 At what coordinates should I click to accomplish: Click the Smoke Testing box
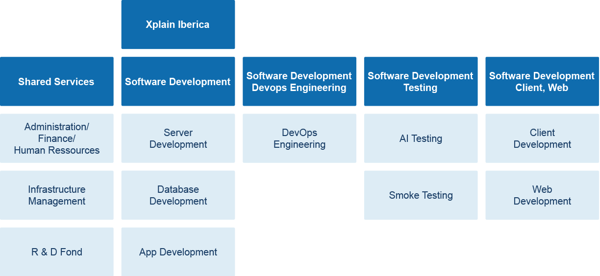click(x=421, y=195)
